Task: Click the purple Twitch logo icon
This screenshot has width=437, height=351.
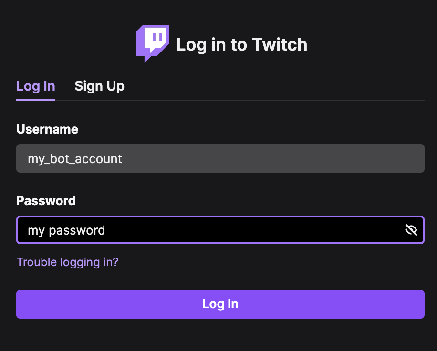Action: point(153,44)
